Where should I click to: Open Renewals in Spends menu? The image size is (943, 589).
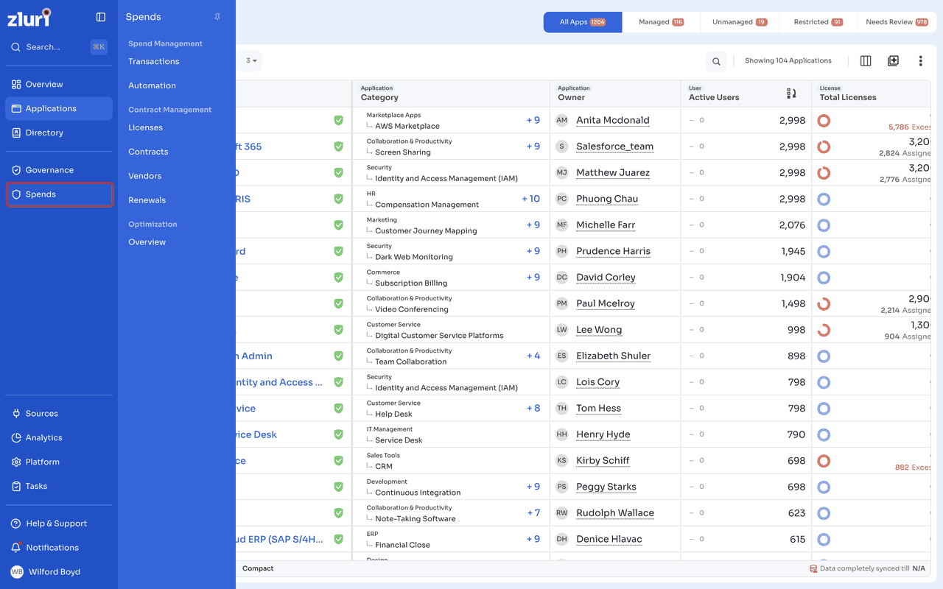click(147, 200)
